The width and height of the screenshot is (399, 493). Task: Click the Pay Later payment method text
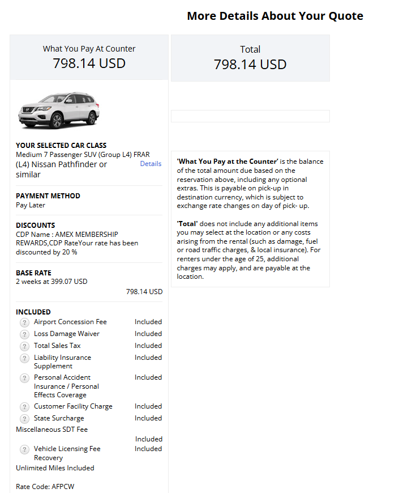[31, 205]
